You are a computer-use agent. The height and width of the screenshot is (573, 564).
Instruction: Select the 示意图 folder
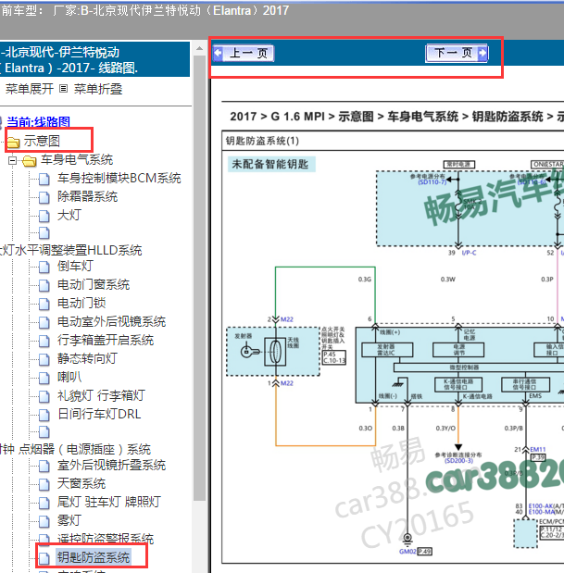click(42, 141)
